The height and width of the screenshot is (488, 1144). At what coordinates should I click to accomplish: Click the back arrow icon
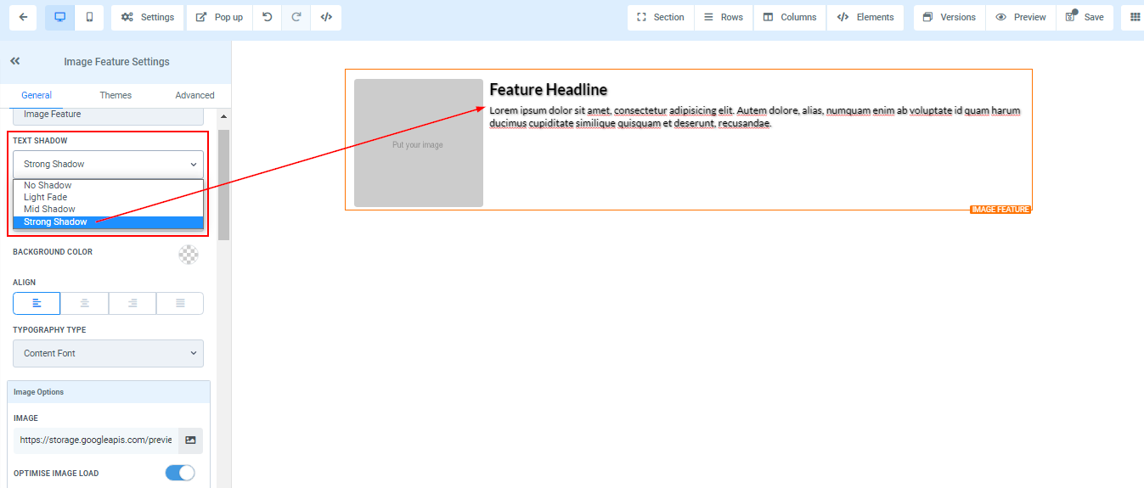coord(22,17)
